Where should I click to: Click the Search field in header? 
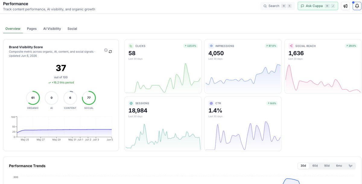(278, 6)
